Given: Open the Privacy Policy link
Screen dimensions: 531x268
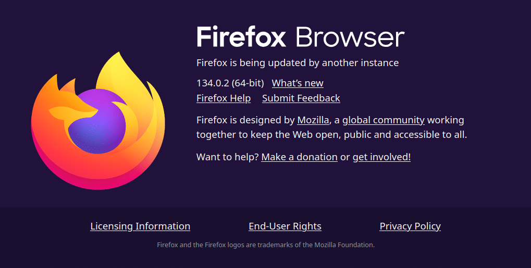Looking at the screenshot, I should pyautogui.click(x=410, y=226).
